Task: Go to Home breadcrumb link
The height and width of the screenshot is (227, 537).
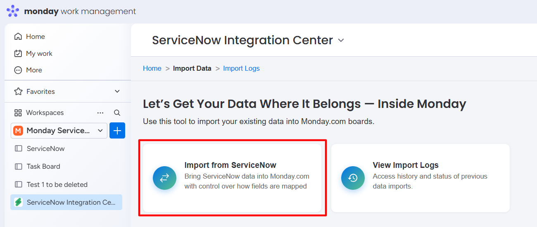Action: pyautogui.click(x=152, y=68)
